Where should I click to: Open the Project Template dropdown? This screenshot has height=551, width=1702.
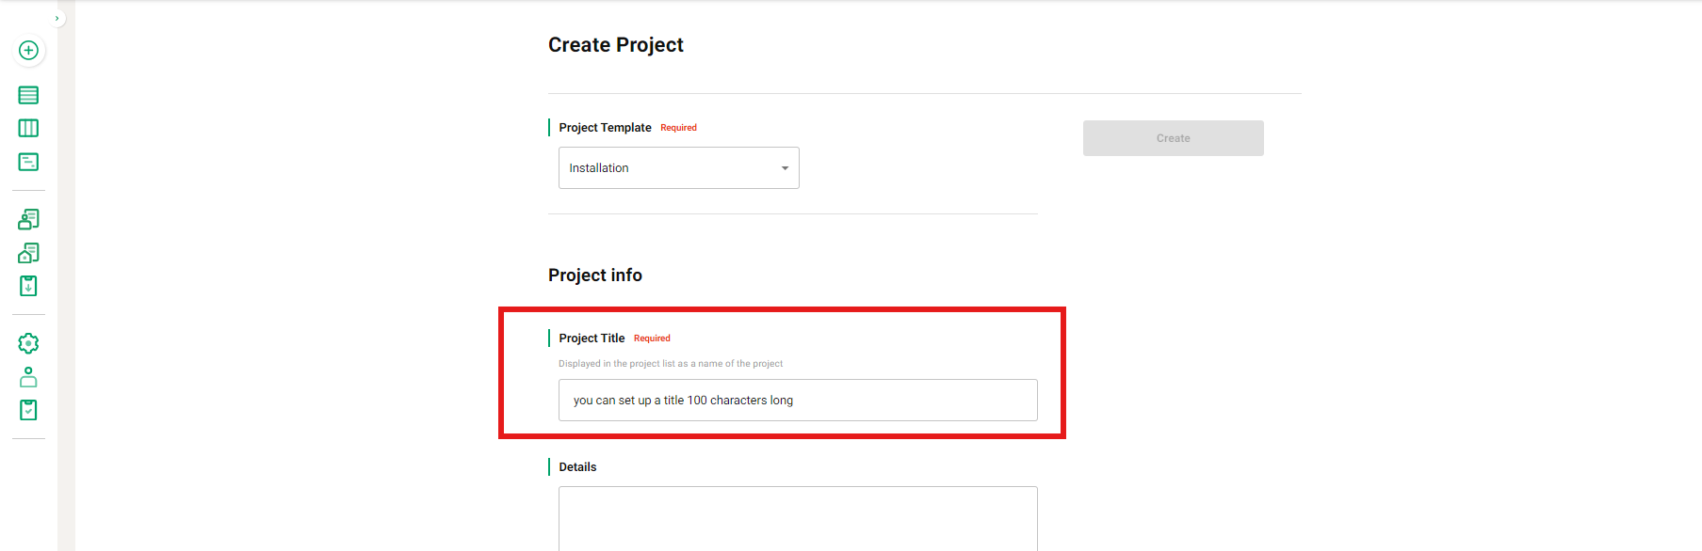point(678,168)
